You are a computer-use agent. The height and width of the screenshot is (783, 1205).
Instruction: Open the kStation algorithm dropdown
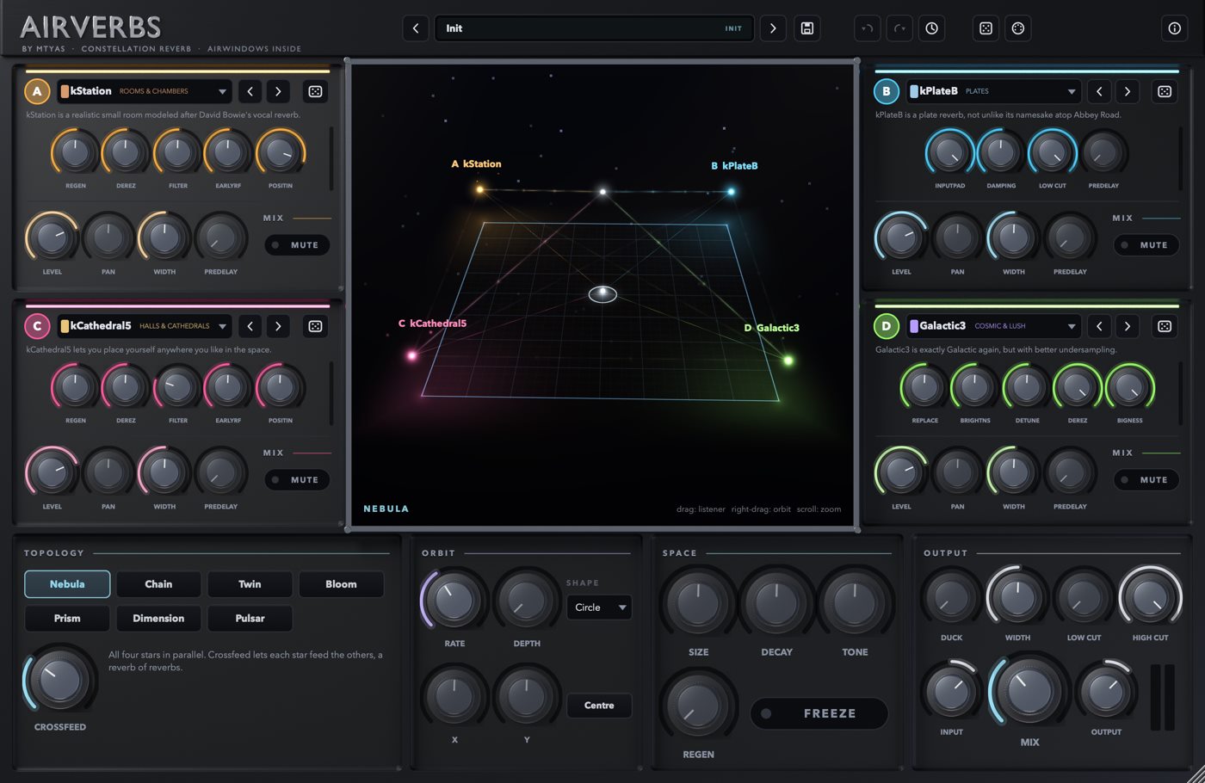[x=144, y=91]
